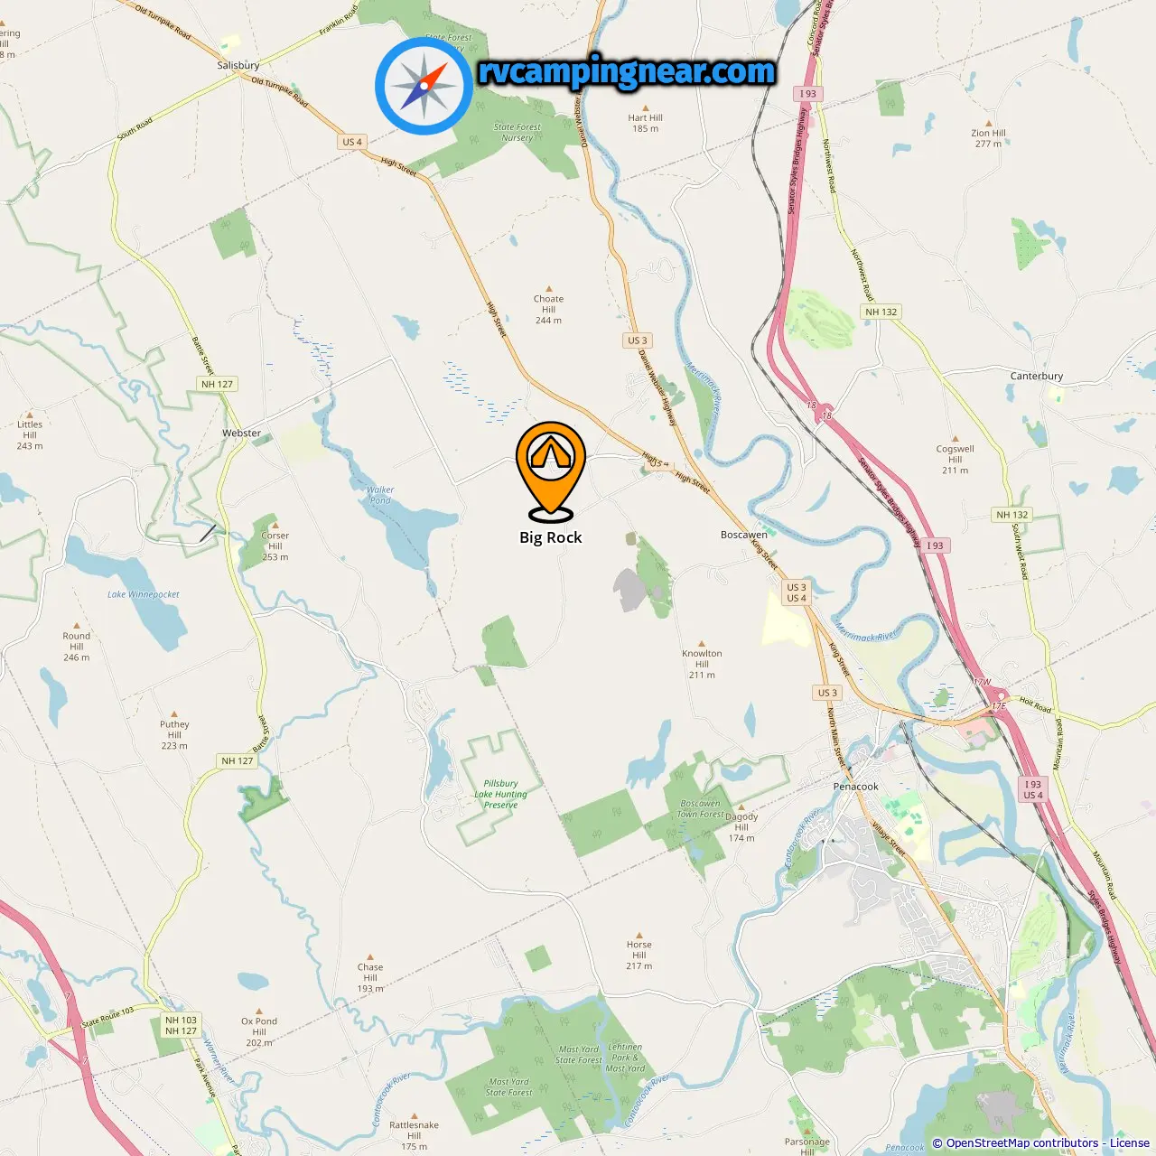Click the NH 127 shield above Webster
1156x1156 pixels.
coord(217,384)
